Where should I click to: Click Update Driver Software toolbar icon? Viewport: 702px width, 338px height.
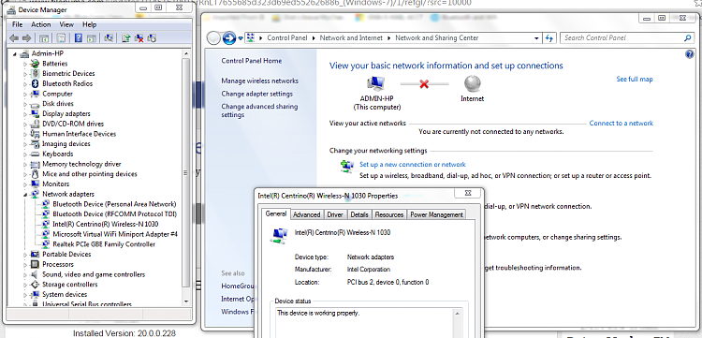126,38
